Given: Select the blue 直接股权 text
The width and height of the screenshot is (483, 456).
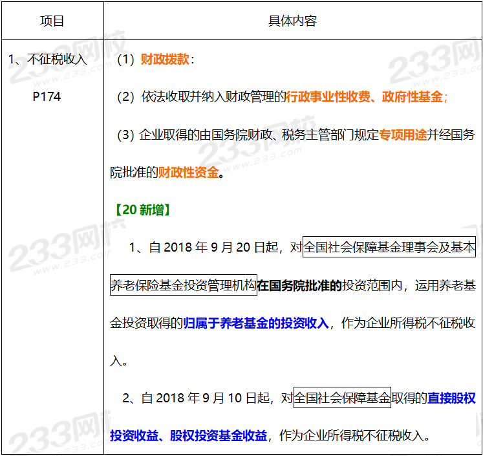Looking at the screenshot, I should click(451, 398).
